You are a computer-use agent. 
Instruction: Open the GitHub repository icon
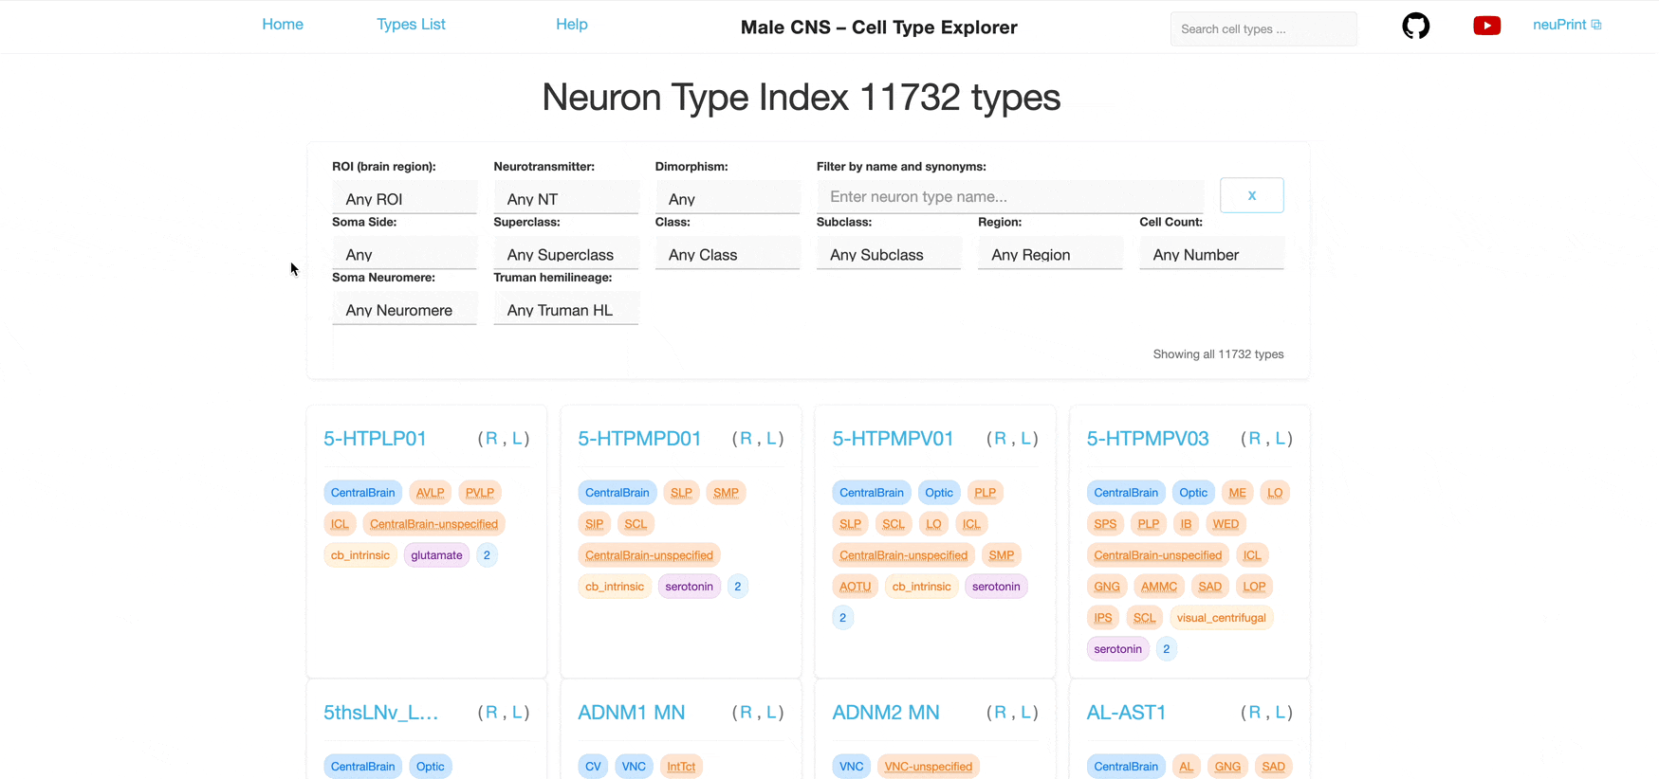(1415, 26)
